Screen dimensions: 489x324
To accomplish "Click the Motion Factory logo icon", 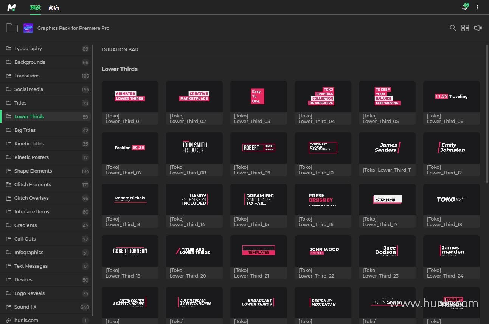I will pos(12,8).
